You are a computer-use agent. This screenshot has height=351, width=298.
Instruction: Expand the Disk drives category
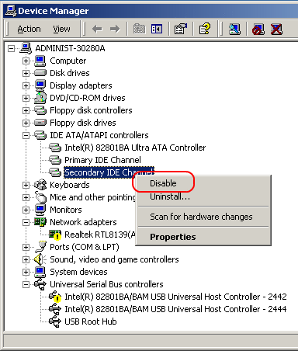pos(26,73)
